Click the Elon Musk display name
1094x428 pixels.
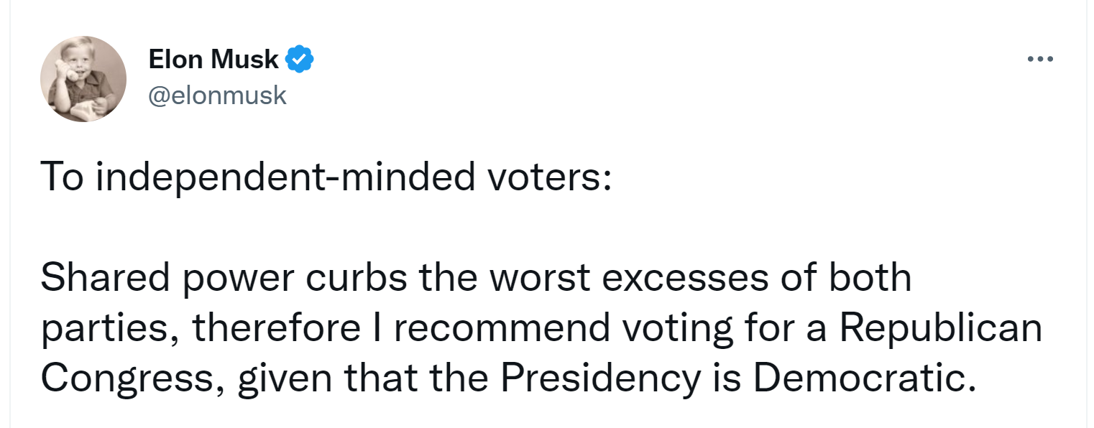pyautogui.click(x=213, y=60)
